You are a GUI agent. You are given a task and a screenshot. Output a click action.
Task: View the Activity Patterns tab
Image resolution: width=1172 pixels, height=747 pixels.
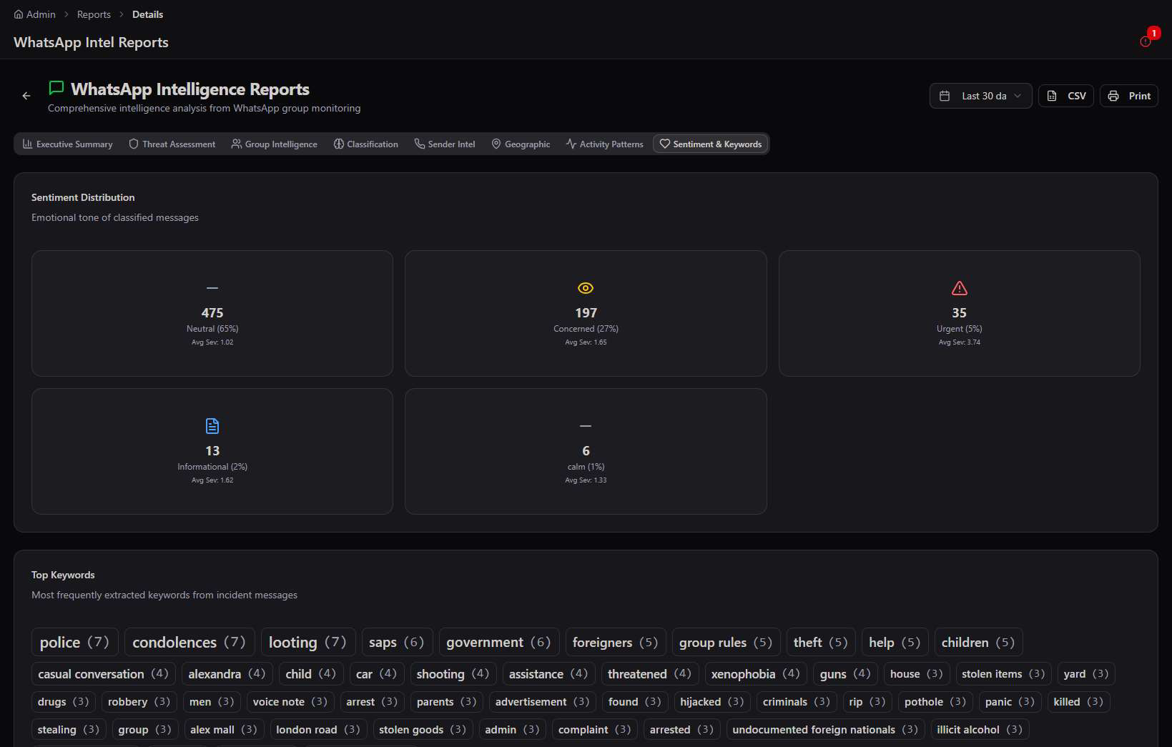click(x=605, y=144)
